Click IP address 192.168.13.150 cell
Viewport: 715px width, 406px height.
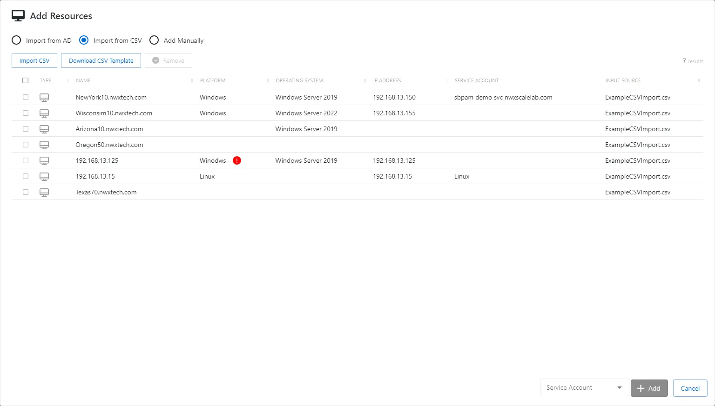tap(394, 97)
